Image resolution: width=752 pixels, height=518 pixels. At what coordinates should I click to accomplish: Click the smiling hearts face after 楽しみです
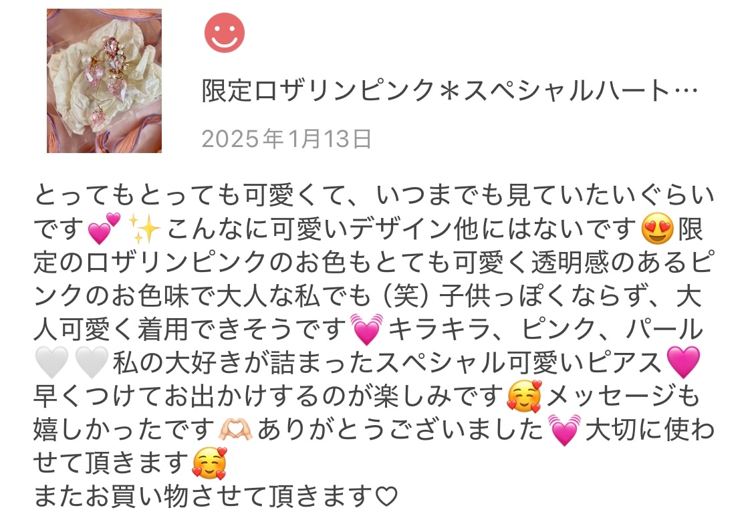pos(524,396)
